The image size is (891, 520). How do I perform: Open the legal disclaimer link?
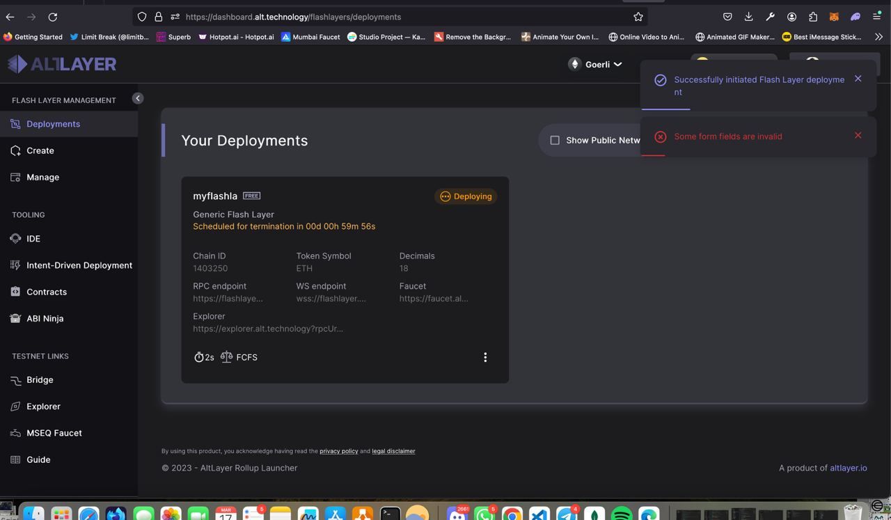coord(393,451)
